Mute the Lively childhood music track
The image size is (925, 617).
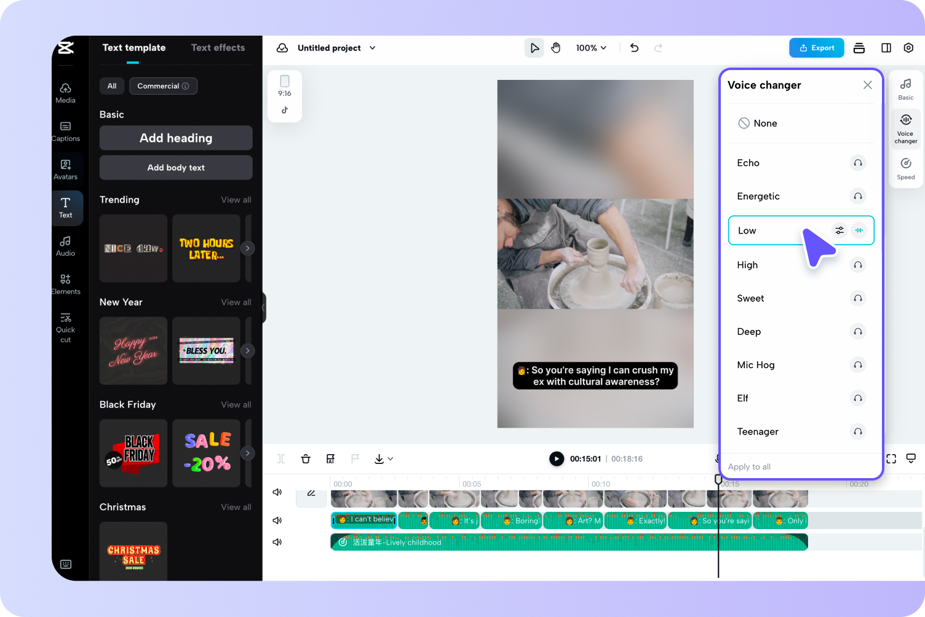[277, 542]
